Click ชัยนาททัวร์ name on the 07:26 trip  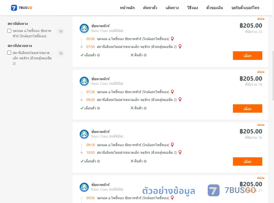click(100, 79)
